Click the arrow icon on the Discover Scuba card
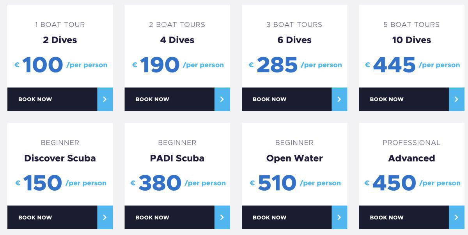 pyautogui.click(x=105, y=217)
